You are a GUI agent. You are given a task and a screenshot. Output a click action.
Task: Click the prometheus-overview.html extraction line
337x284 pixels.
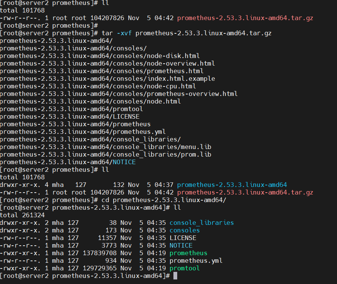[x=119, y=94]
